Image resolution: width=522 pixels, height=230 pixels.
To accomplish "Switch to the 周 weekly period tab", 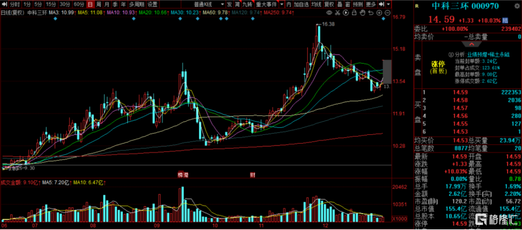I will 98,4.
